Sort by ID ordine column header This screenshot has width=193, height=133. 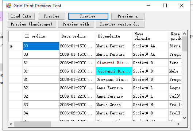click(41, 36)
